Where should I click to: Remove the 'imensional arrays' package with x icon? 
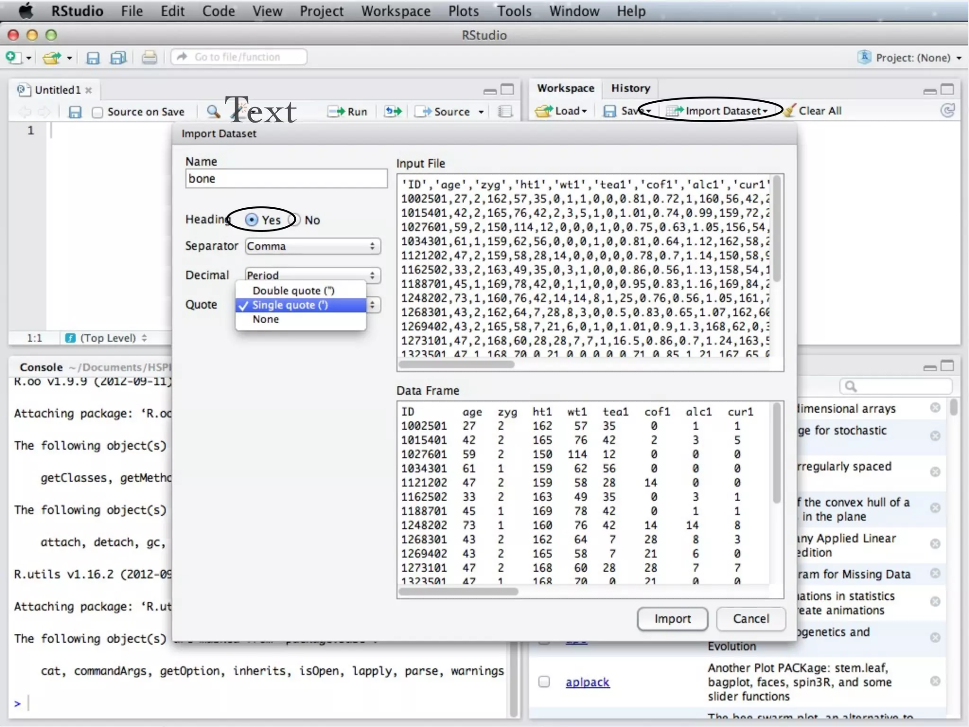pos(935,407)
